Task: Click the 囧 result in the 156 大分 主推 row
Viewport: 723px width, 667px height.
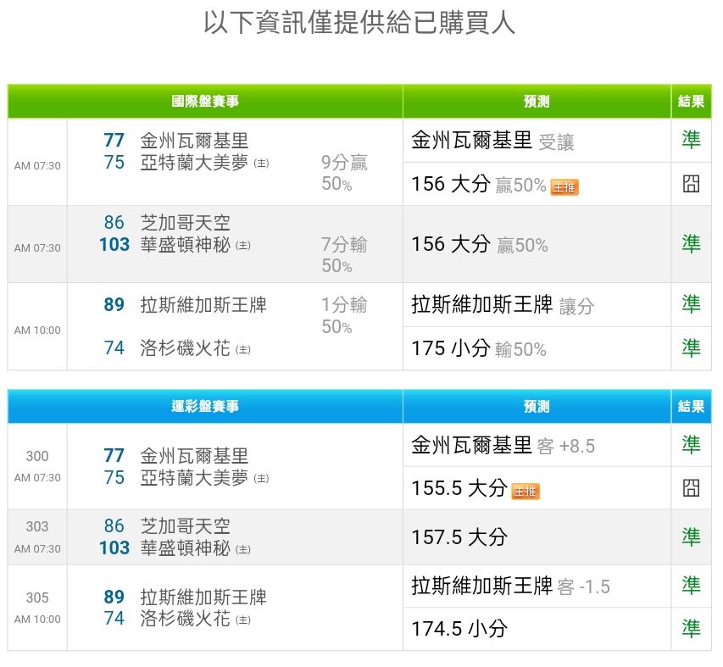Action: (x=691, y=184)
